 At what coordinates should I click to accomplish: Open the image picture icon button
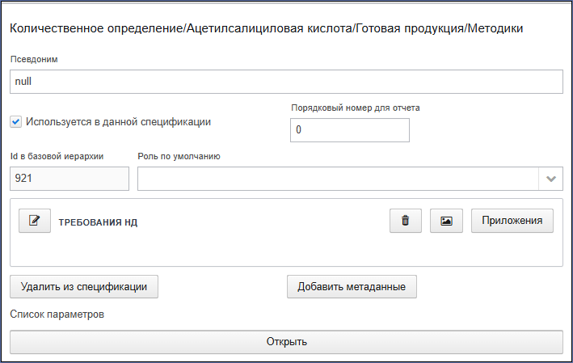coord(446,221)
